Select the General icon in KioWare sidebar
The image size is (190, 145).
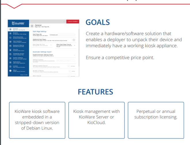(x=10, y=29)
